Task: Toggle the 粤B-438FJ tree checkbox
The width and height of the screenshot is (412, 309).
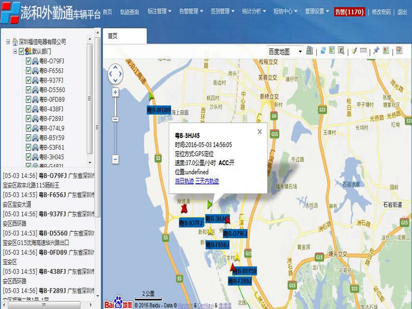Action: [28, 109]
